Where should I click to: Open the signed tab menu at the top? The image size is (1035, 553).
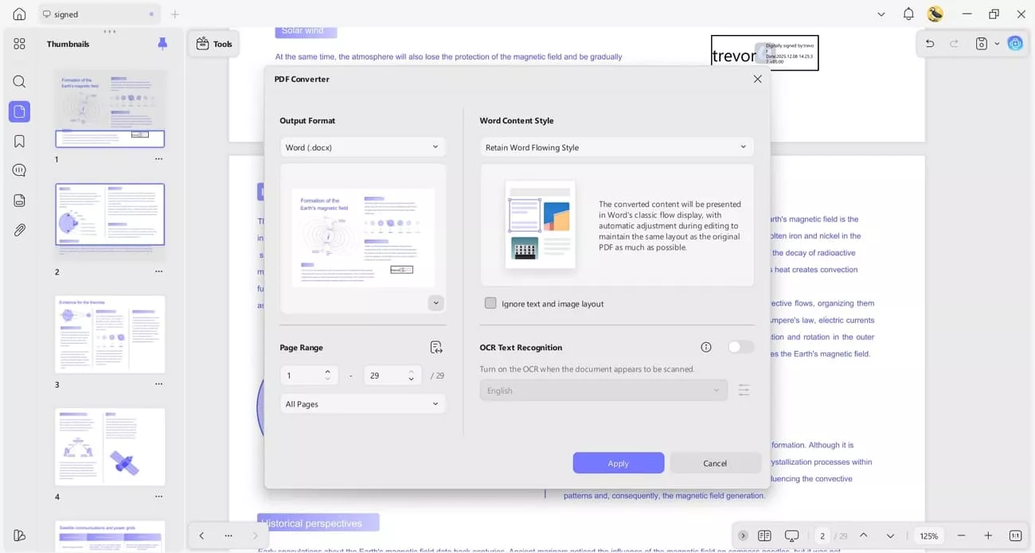point(150,14)
